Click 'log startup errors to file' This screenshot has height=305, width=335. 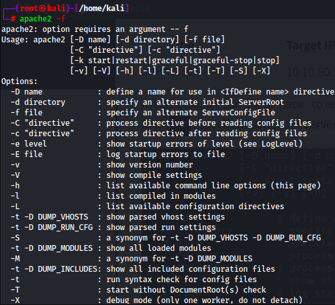166,154
